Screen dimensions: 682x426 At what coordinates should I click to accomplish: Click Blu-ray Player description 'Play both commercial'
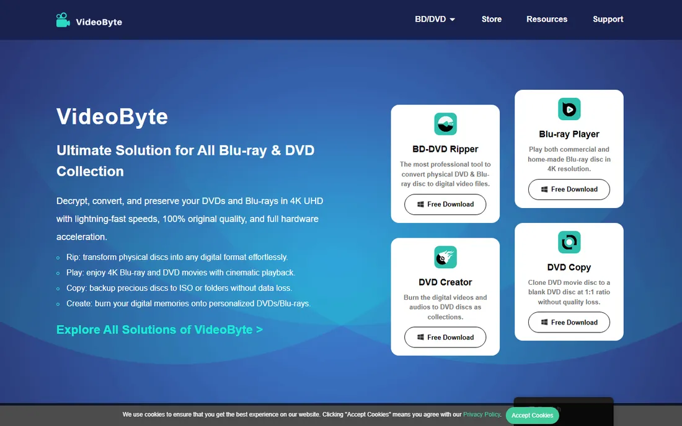[x=569, y=159]
